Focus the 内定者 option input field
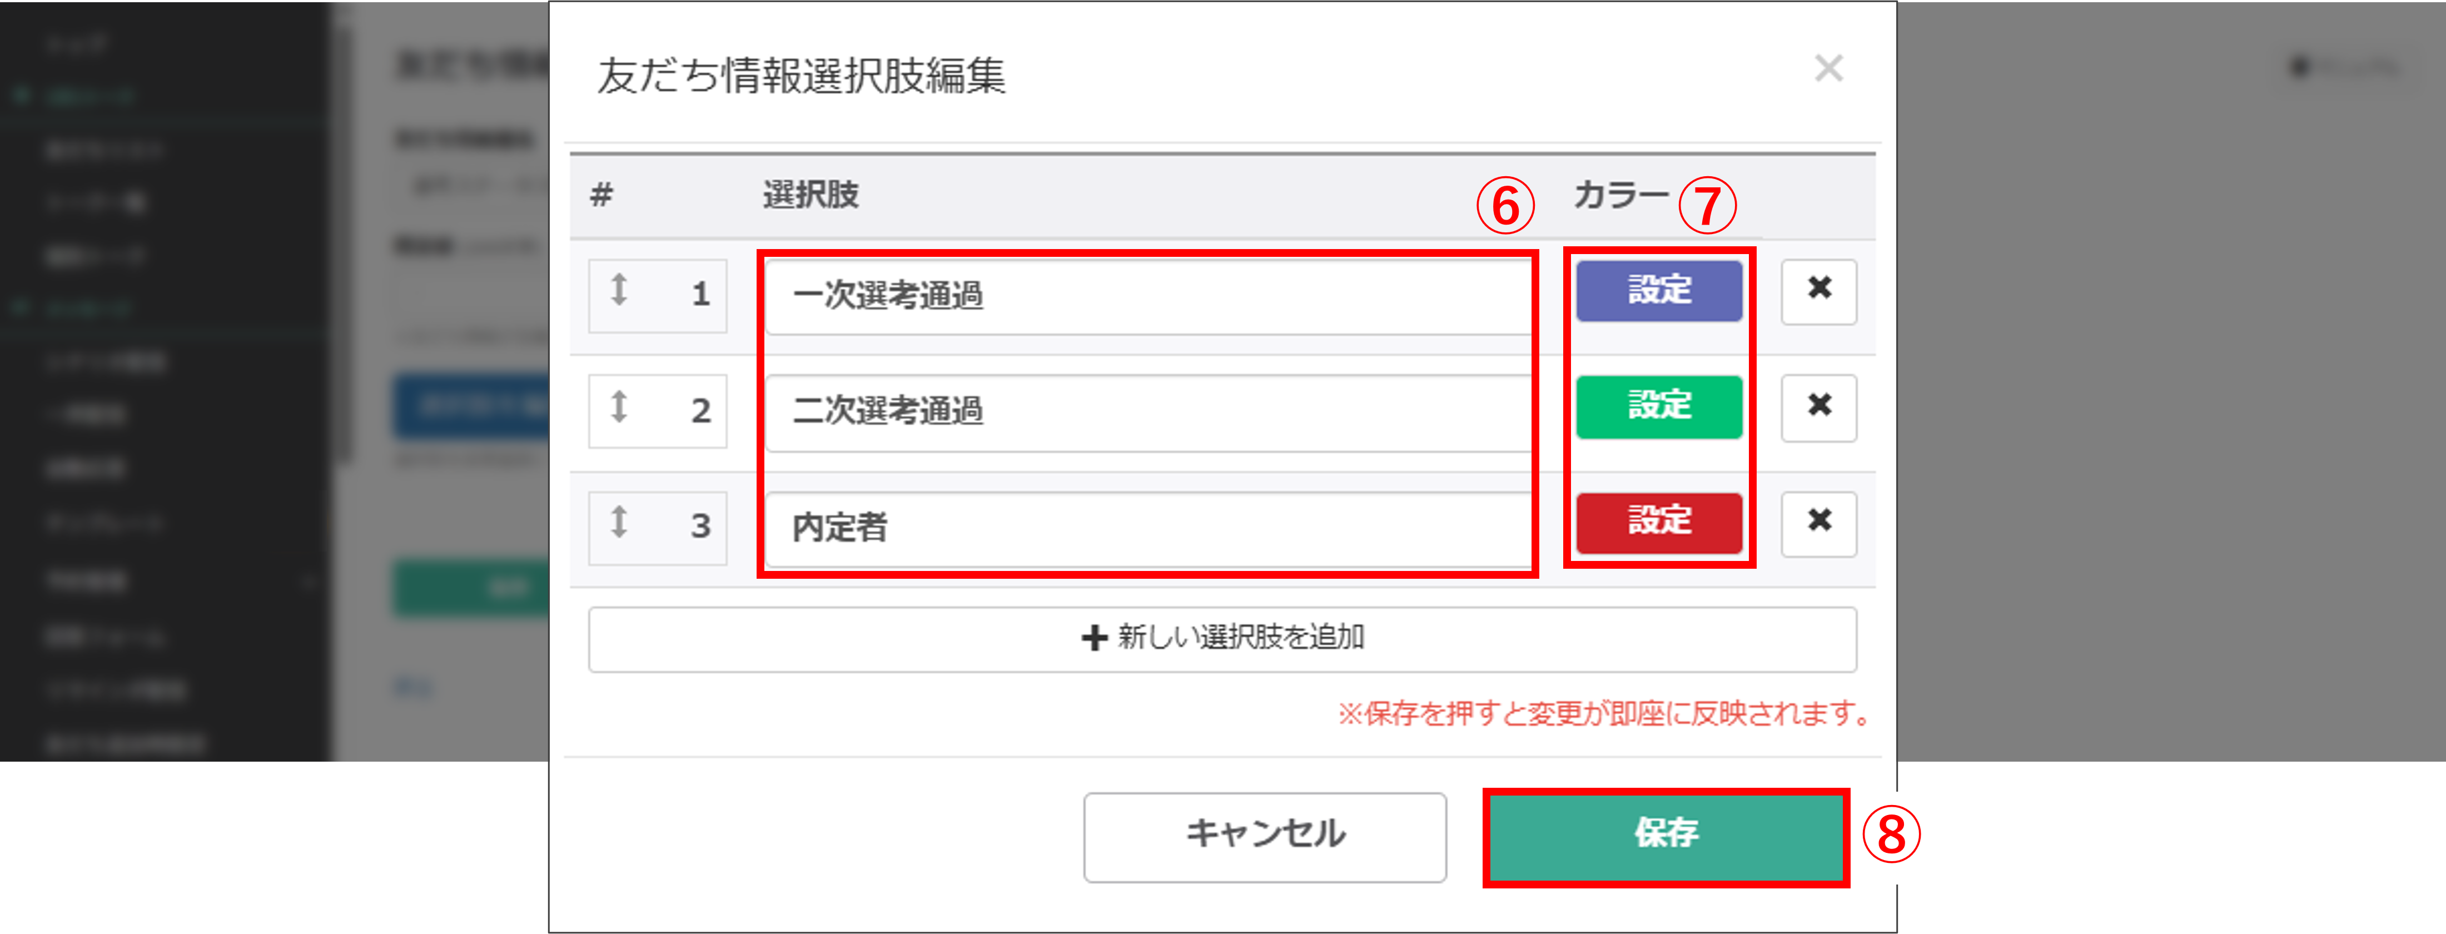Screen dimensions: 2446x934 tap(1148, 528)
